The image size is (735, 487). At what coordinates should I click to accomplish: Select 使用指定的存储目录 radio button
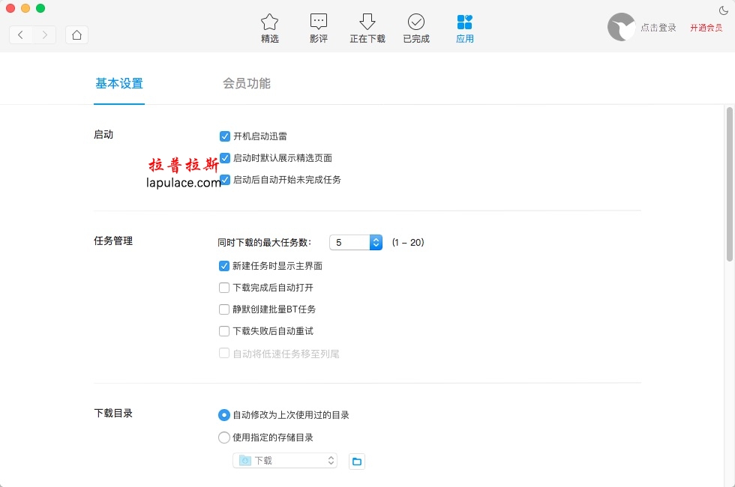pos(224,438)
